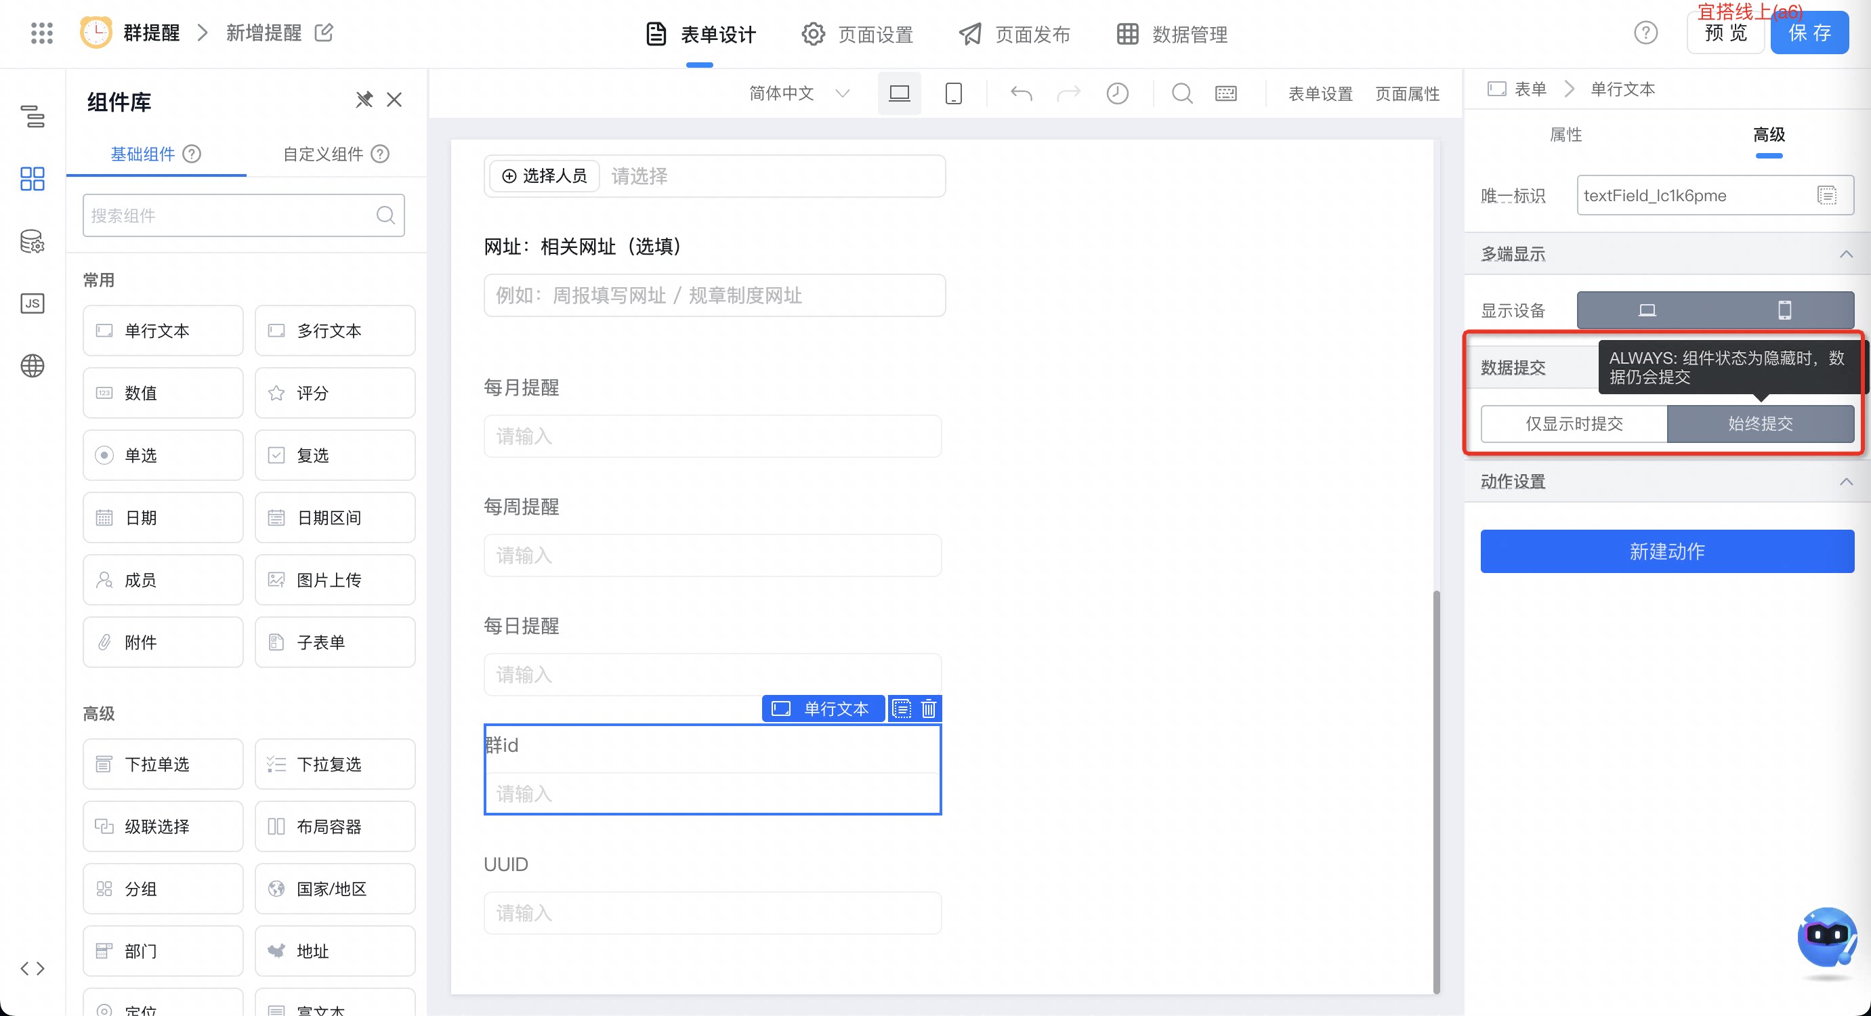Collapse the 多端显示 section
This screenshot has width=1871, height=1016.
[1845, 254]
